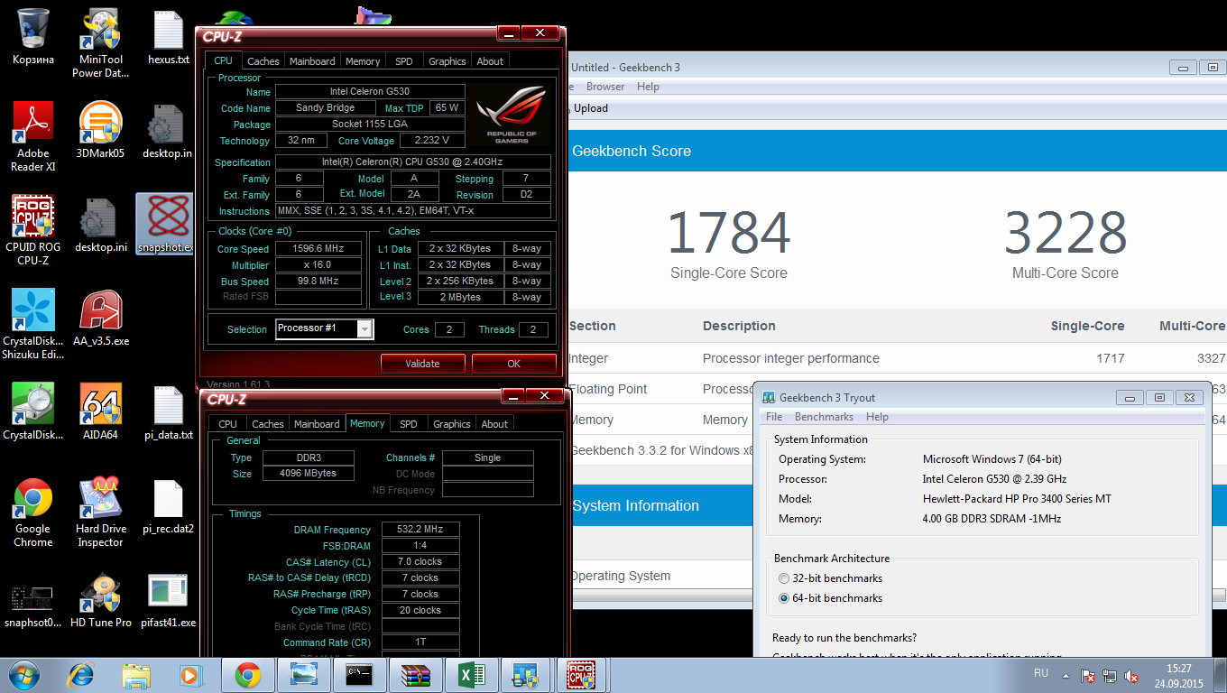Select the hexus.txt file on desktop
Screen dimensions: 1227x693
click(169, 36)
